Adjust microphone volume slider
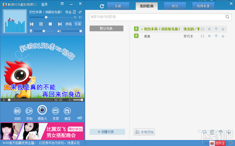Image resolution: width=235 pixels, height=146 pixels. click(44, 31)
